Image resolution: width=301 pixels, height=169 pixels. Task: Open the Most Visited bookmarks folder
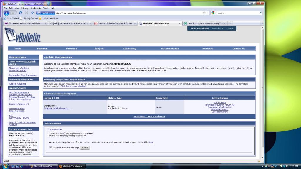(11, 18)
